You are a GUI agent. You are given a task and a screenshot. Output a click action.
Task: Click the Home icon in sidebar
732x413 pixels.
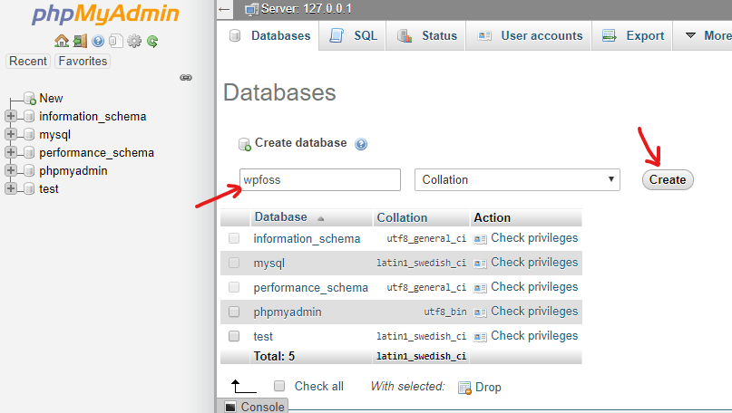pyautogui.click(x=62, y=41)
